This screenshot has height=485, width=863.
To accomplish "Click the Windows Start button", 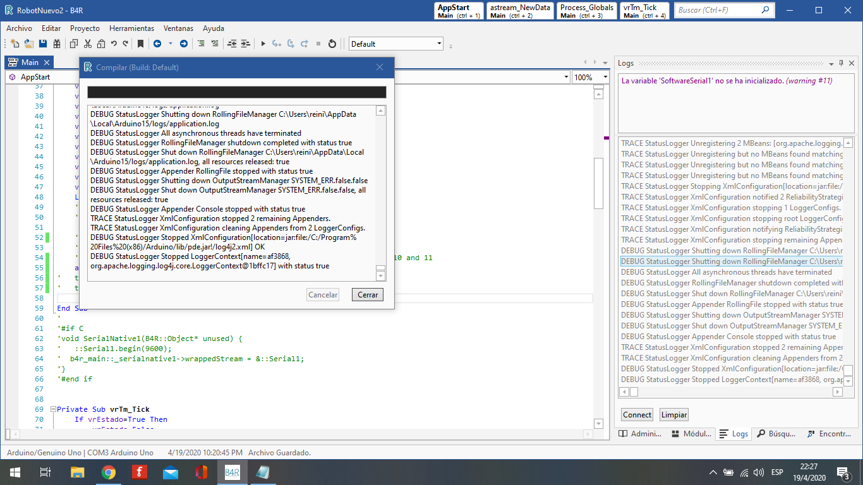I will pos(15,472).
